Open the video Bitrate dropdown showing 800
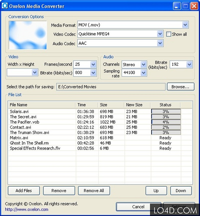This screenshot has width=200, height=216. click(93, 73)
